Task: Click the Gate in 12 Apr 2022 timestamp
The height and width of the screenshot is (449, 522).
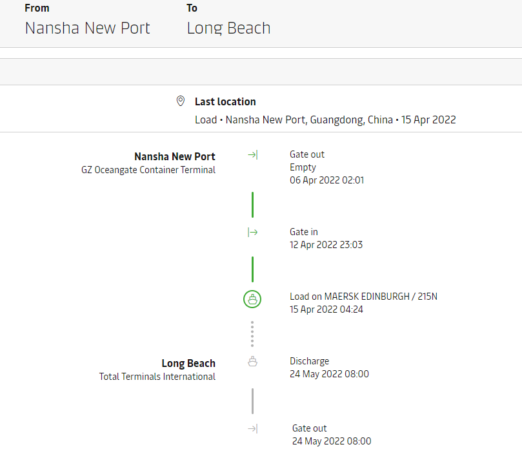Action: 326,245
